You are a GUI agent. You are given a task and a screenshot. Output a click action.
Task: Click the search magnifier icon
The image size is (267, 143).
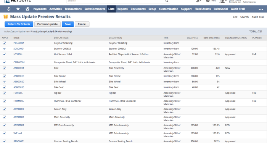(167, 1)
